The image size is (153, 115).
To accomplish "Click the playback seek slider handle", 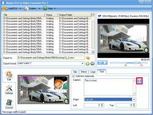I will click(x=136, y=63).
